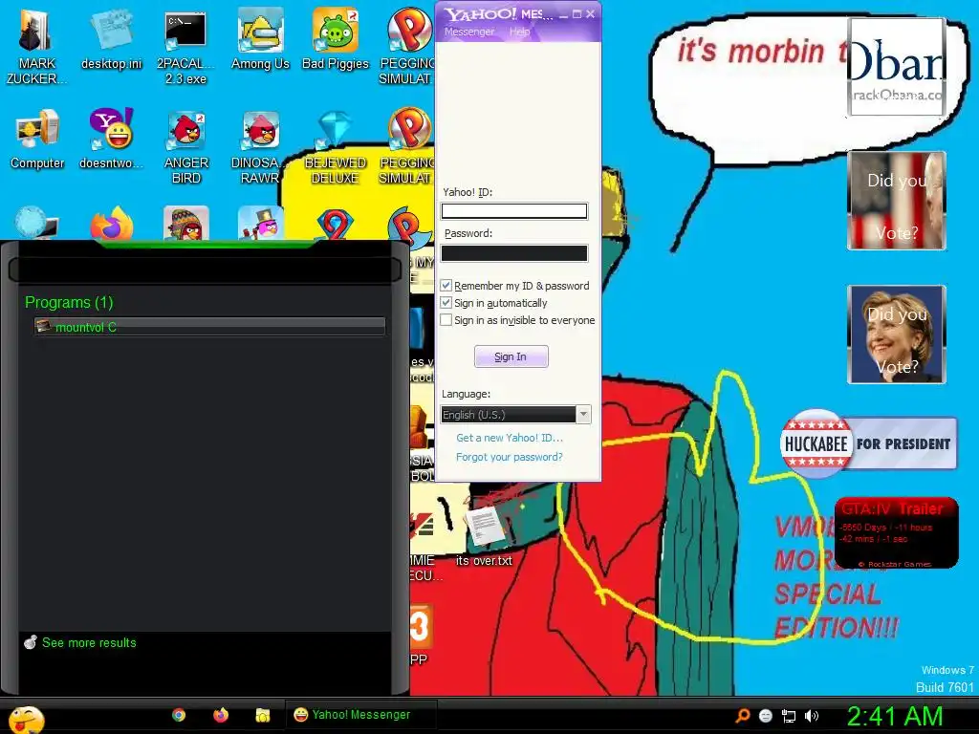The width and height of the screenshot is (979, 734).
Task: Open the Messenger menu in Yahoo Messenger
Action: coord(468,32)
